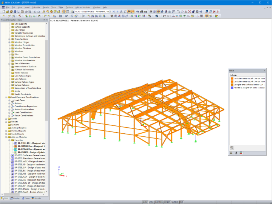Click the grid window arrangement icon
Viewport: 272px width, 204px height.
point(201,16)
